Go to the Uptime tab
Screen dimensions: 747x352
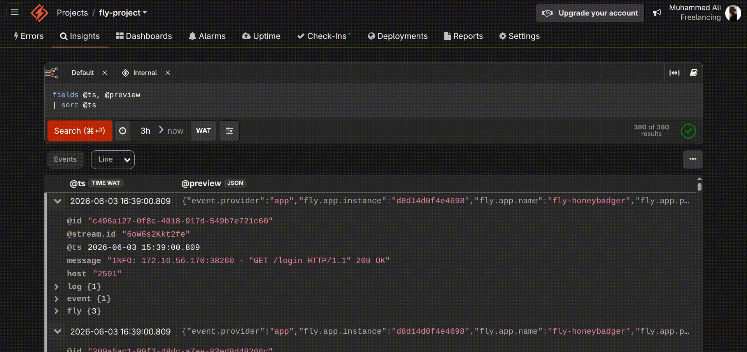[261, 36]
